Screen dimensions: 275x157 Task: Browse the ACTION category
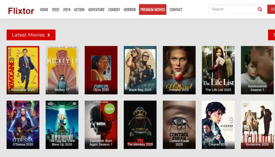tap(79, 9)
